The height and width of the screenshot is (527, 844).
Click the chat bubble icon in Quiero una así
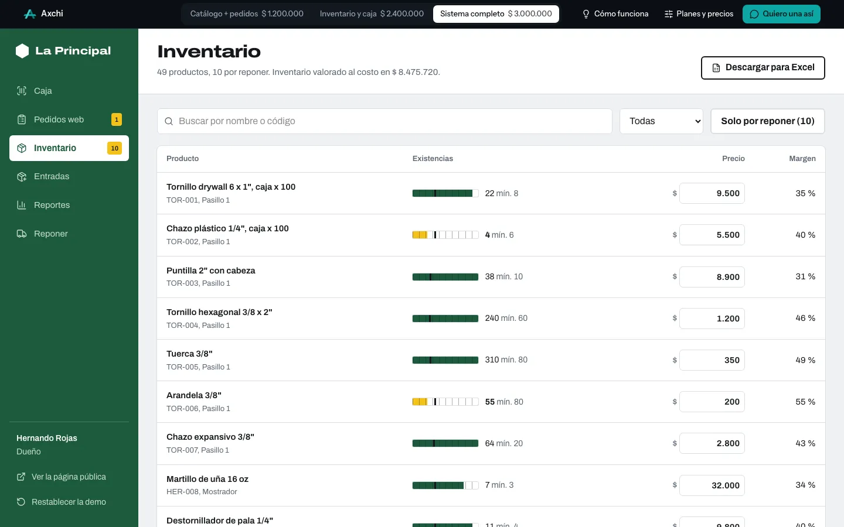tap(754, 14)
